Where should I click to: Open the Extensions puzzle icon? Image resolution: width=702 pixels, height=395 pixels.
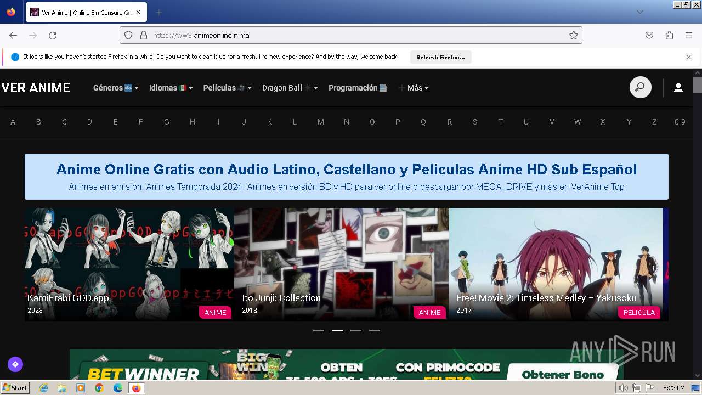pos(669,35)
